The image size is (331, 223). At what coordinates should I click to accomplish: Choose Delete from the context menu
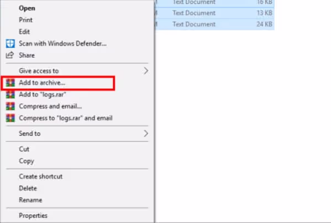point(28,188)
